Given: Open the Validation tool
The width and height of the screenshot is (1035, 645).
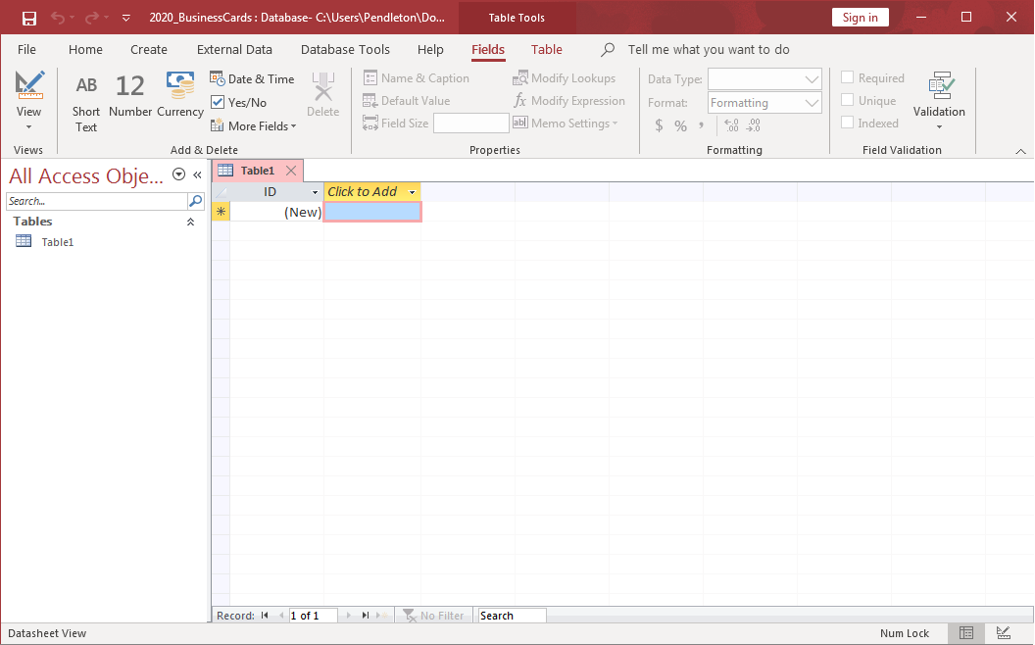Looking at the screenshot, I should pyautogui.click(x=939, y=102).
